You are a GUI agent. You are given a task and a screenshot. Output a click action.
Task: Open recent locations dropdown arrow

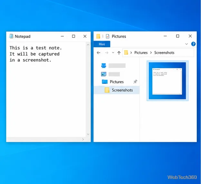(x=113, y=52)
